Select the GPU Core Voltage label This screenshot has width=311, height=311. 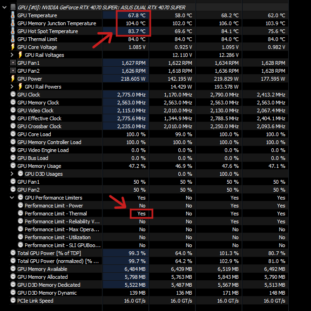click(37, 47)
